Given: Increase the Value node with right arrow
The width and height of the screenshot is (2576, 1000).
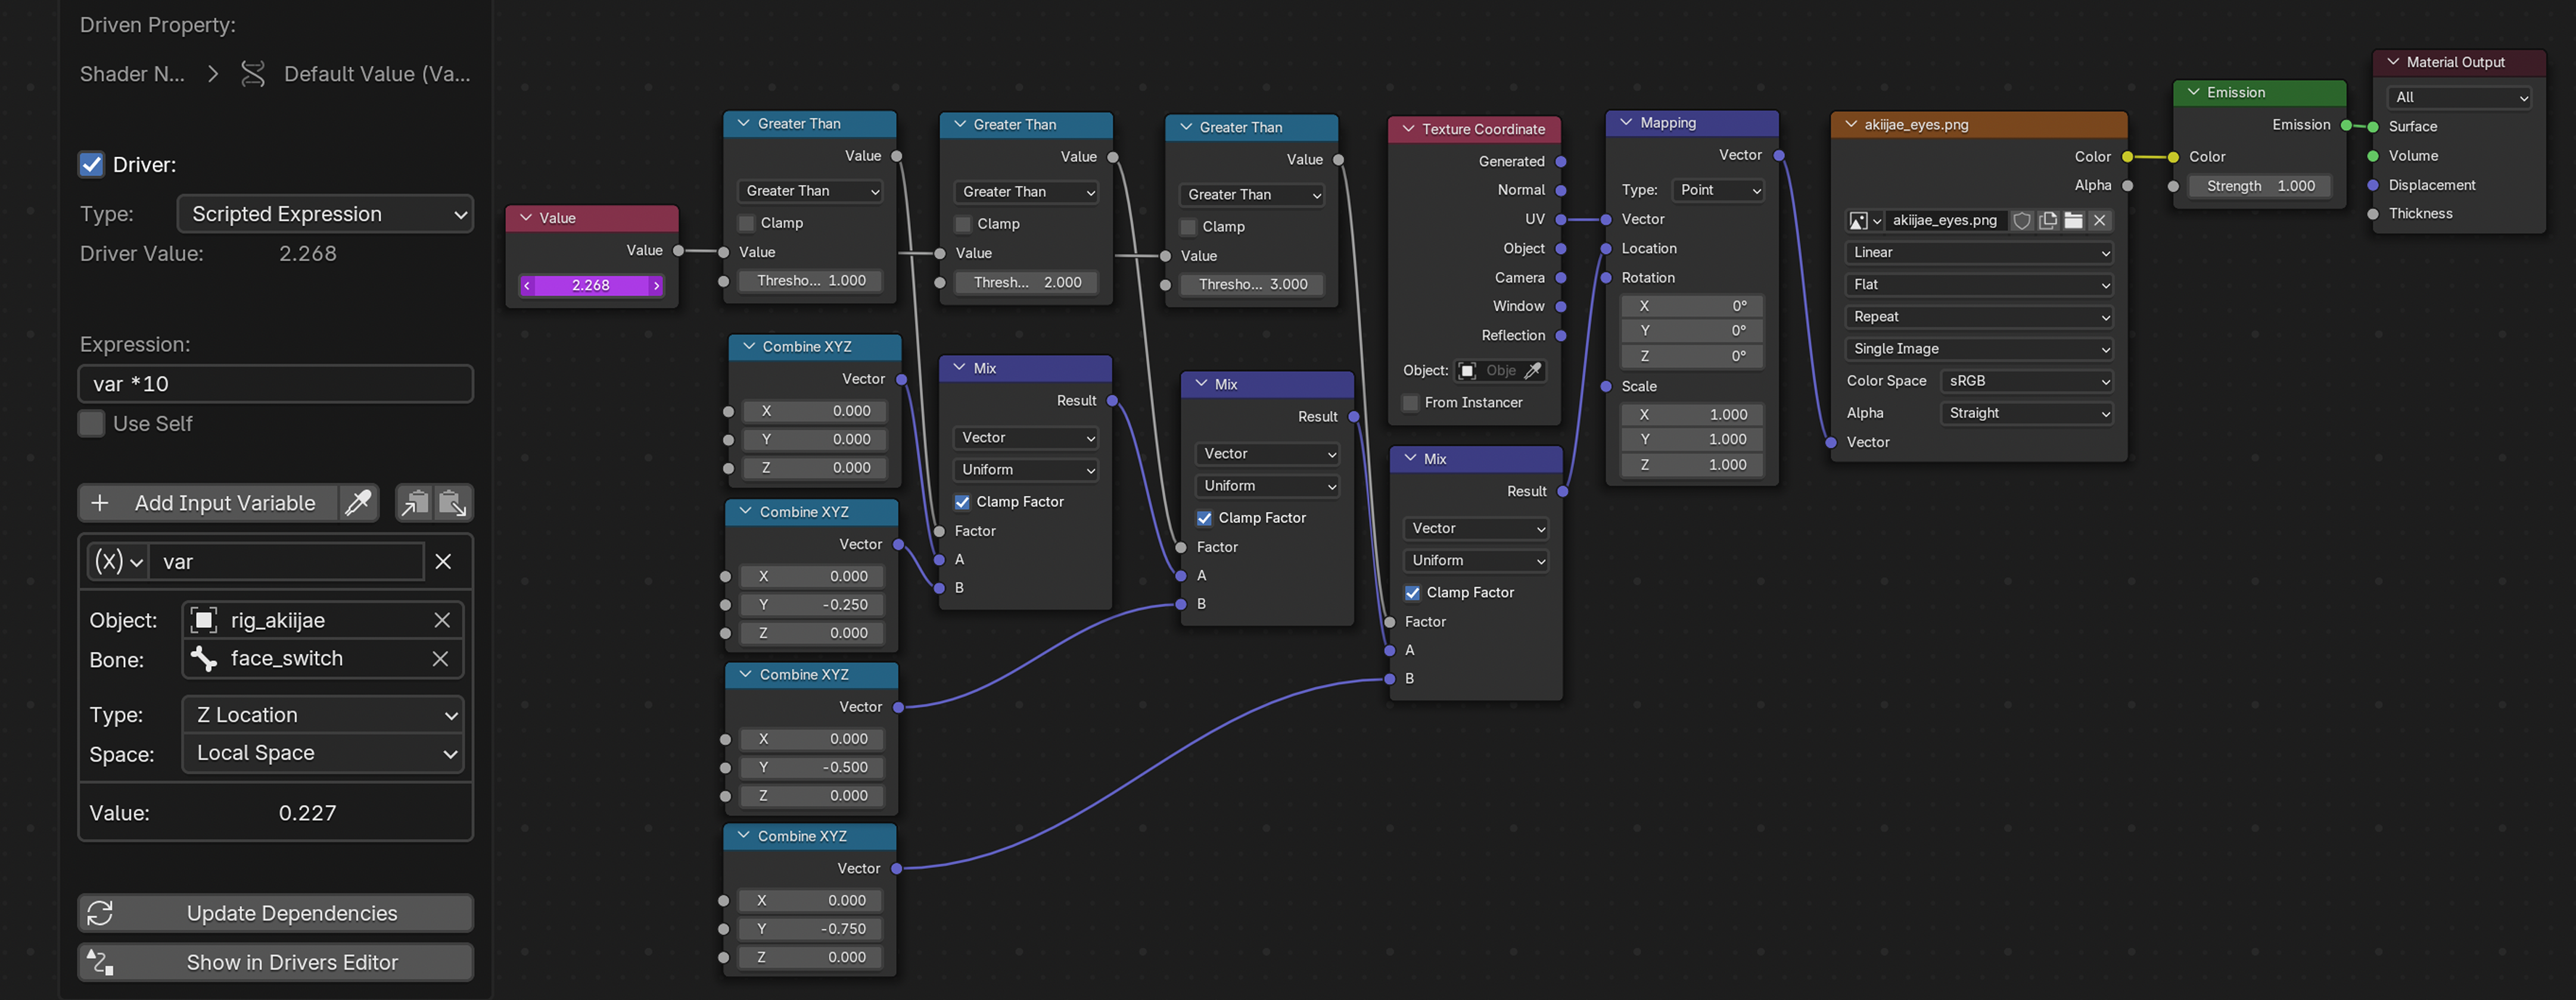Looking at the screenshot, I should (656, 286).
